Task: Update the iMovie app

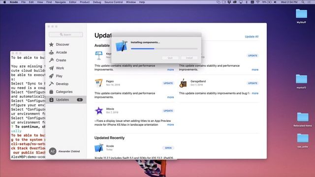Action: pyautogui.click(x=168, y=111)
